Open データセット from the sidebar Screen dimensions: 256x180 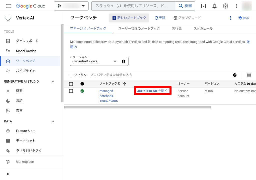tap(25, 141)
